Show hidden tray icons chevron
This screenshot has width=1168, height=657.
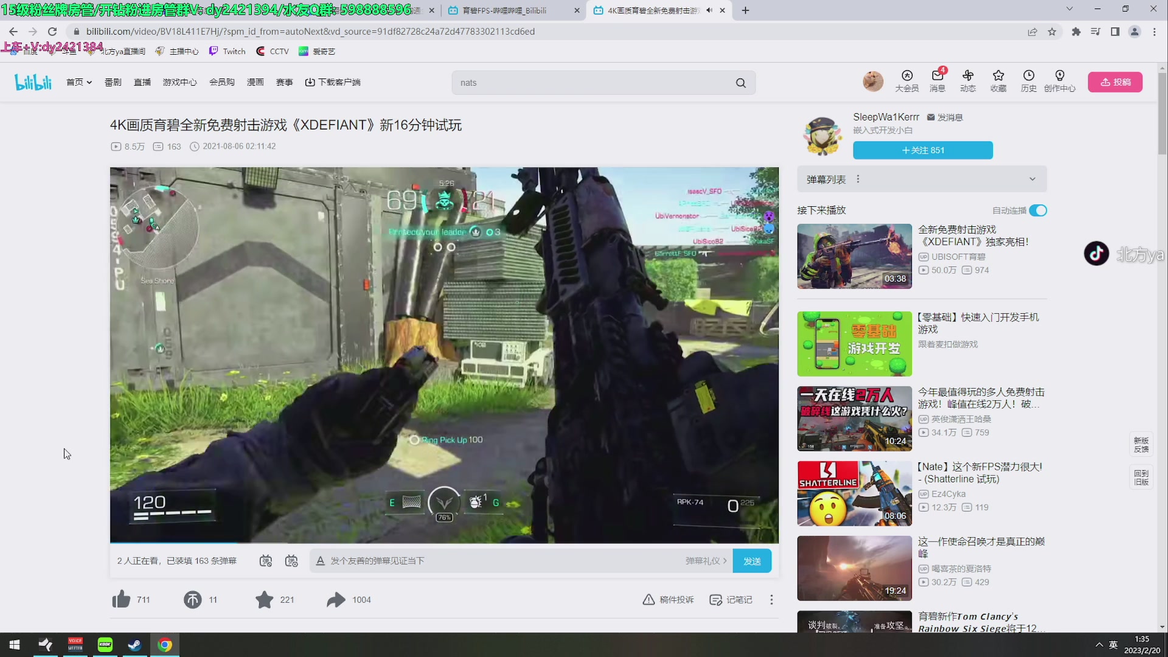pos(1099,645)
